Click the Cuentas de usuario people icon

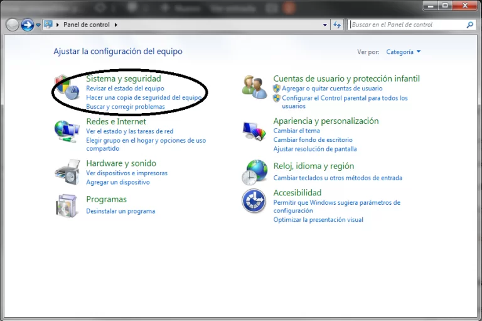tap(255, 87)
